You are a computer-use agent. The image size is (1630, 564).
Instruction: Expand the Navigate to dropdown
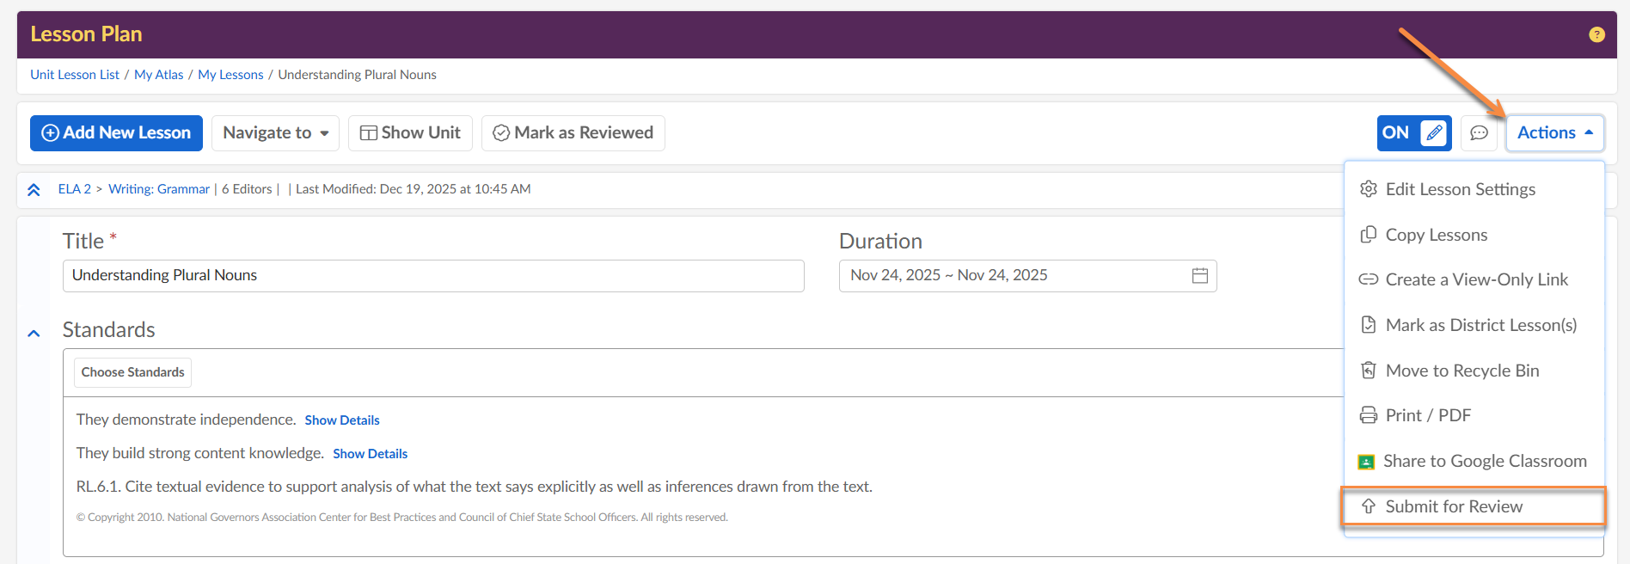pyautogui.click(x=275, y=133)
